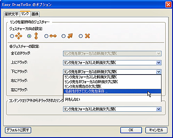173x138 pixels.
Task: Switch to the 選択文字 tab
Action: tap(11, 14)
